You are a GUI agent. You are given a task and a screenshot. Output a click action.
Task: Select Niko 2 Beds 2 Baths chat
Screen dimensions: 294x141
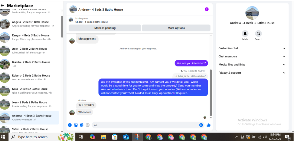click(30, 91)
